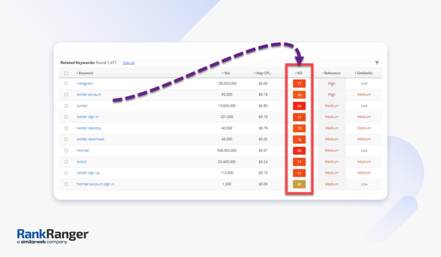441x257 pixels.
Task: Sort table by Avg CPC. column header
Action: (x=262, y=73)
